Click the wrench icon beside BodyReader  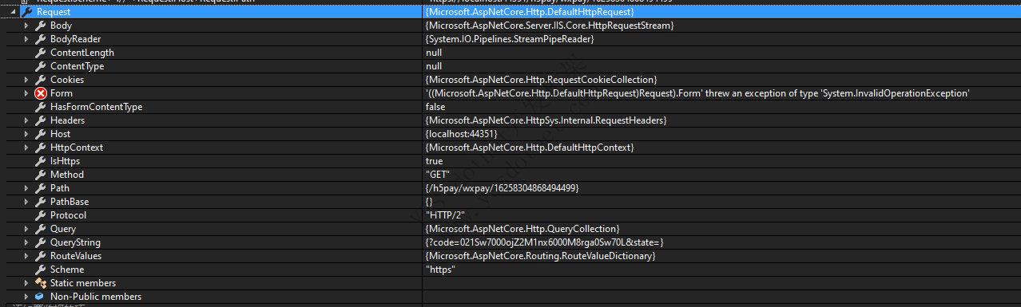(40, 39)
